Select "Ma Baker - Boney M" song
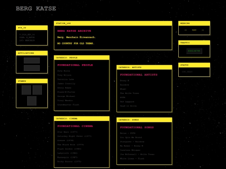Screen dimensions: 226x169 (131, 146)
